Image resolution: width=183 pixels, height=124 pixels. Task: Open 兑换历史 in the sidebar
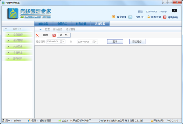(x=18, y=47)
